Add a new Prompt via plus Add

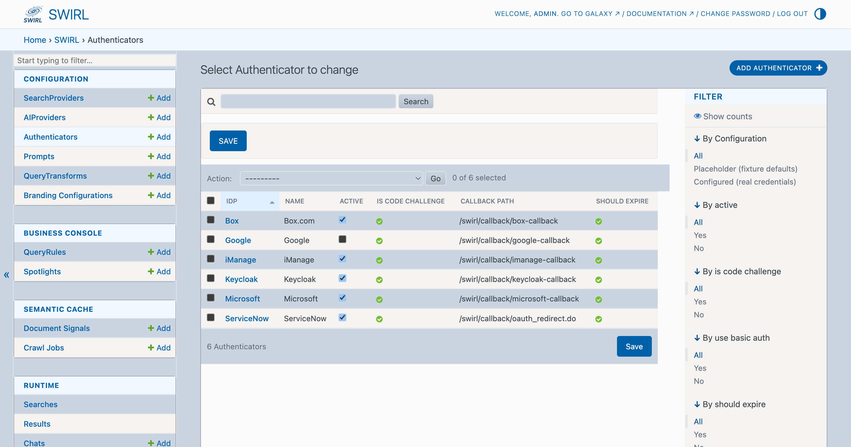click(159, 156)
